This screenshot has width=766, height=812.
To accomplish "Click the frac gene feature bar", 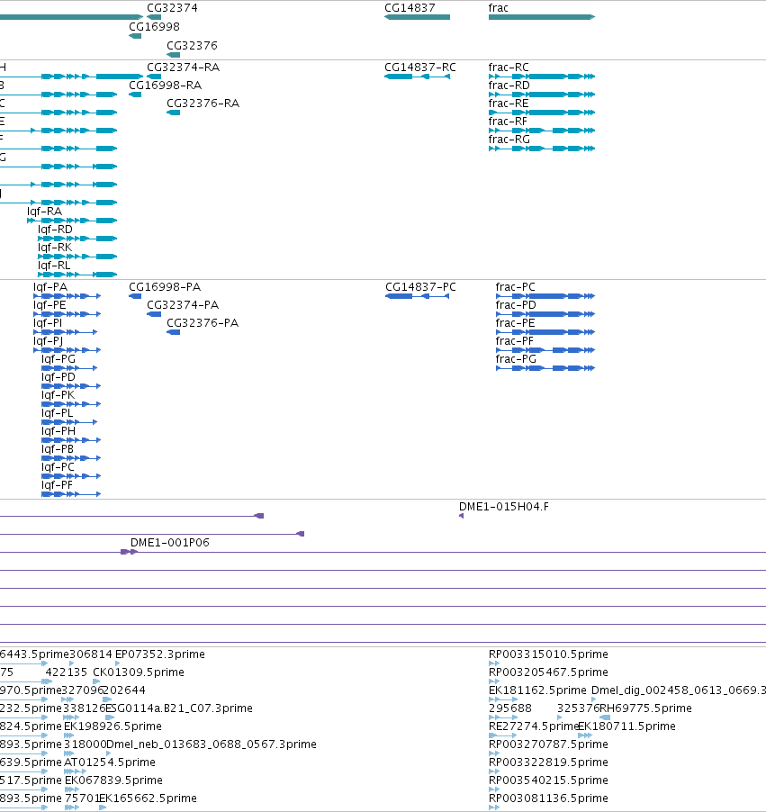I will (542, 17).
